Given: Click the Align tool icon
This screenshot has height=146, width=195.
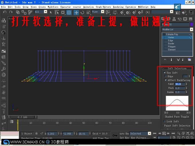Looking at the screenshot, I should pos(184,13).
